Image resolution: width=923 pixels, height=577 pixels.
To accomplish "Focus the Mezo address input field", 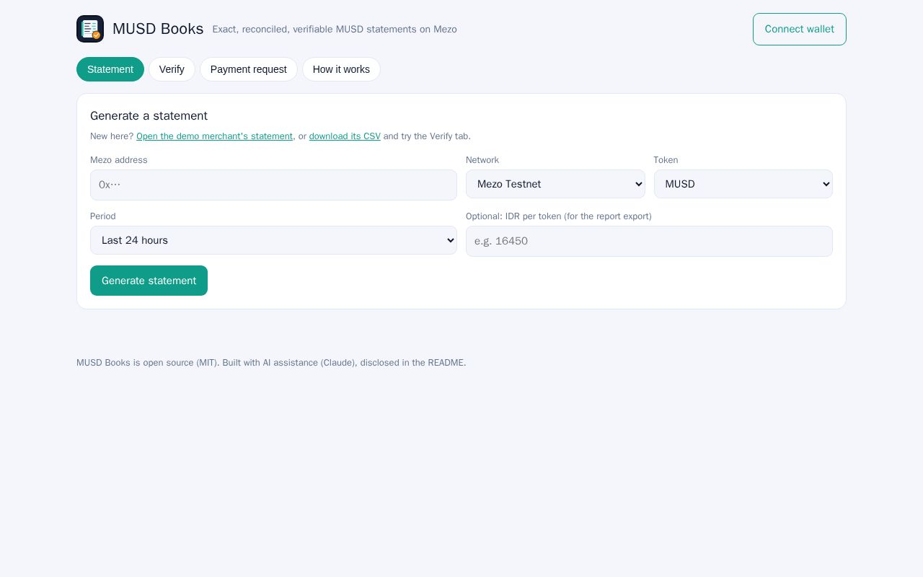I will tap(273, 185).
